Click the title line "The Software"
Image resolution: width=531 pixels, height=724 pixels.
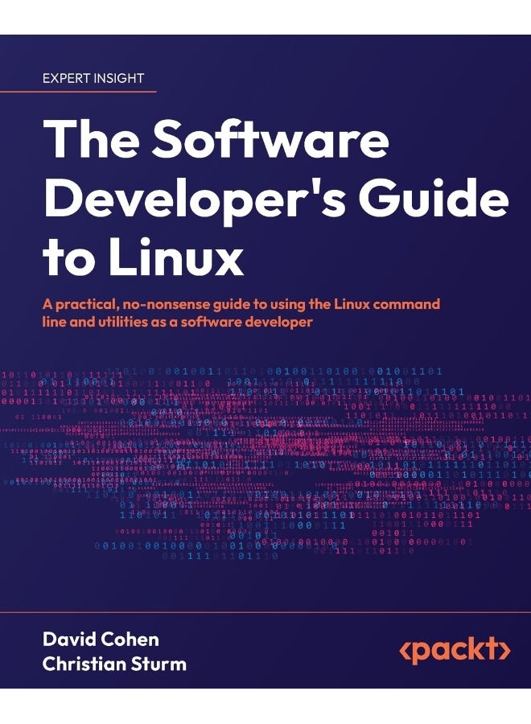216,140
